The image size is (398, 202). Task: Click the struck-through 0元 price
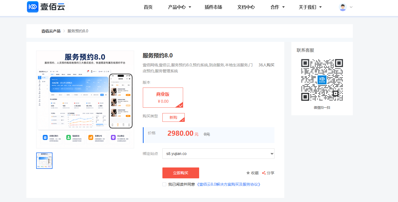tap(207, 134)
